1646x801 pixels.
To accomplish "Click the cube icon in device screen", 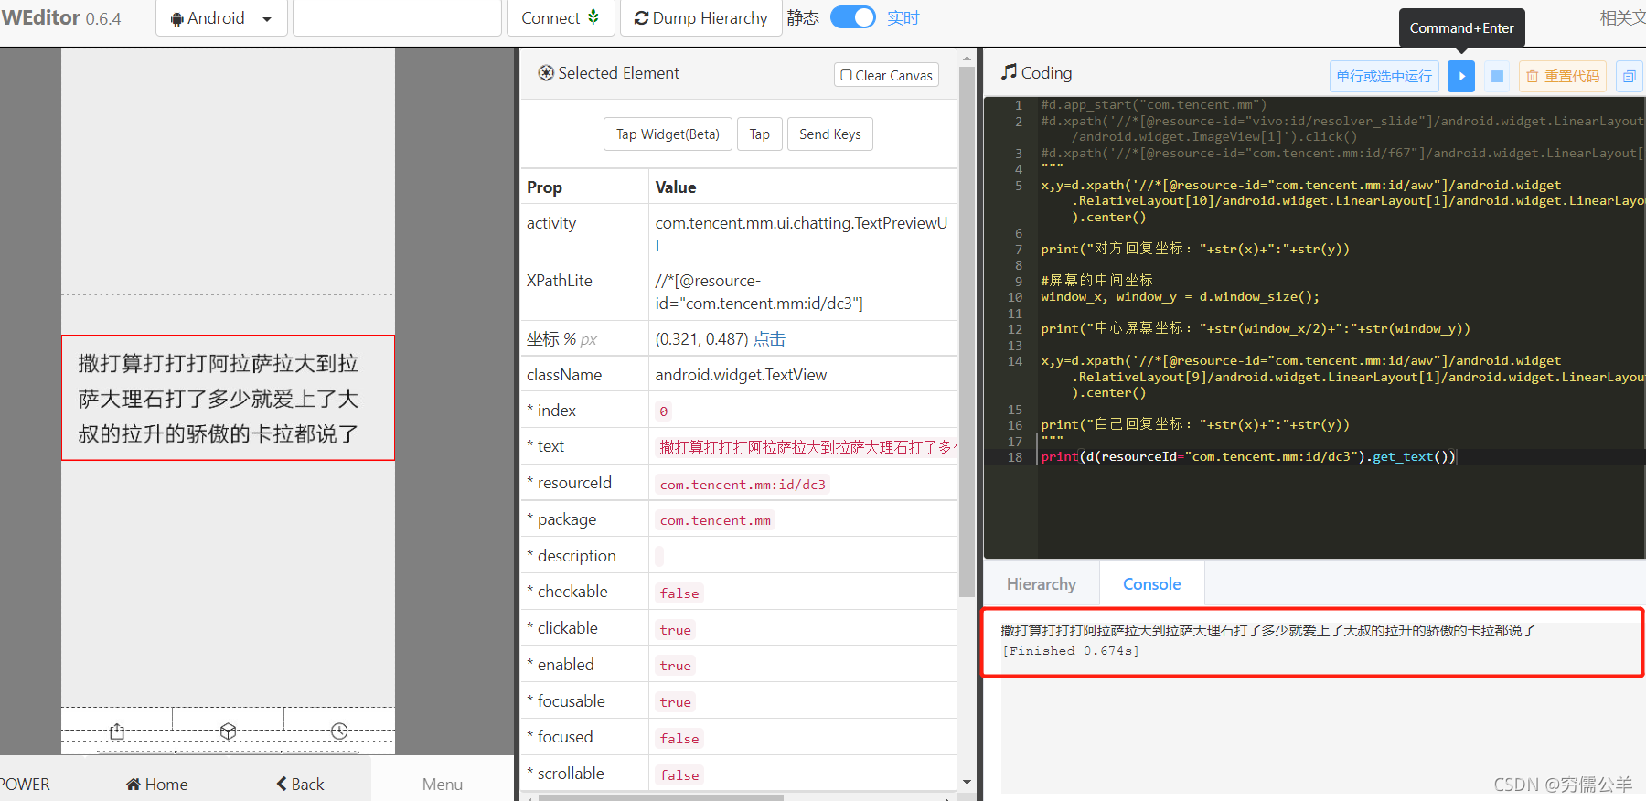I will (x=229, y=732).
